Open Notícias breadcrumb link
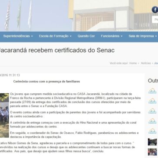This screenshot has width=158, height=158. pos(146,63)
